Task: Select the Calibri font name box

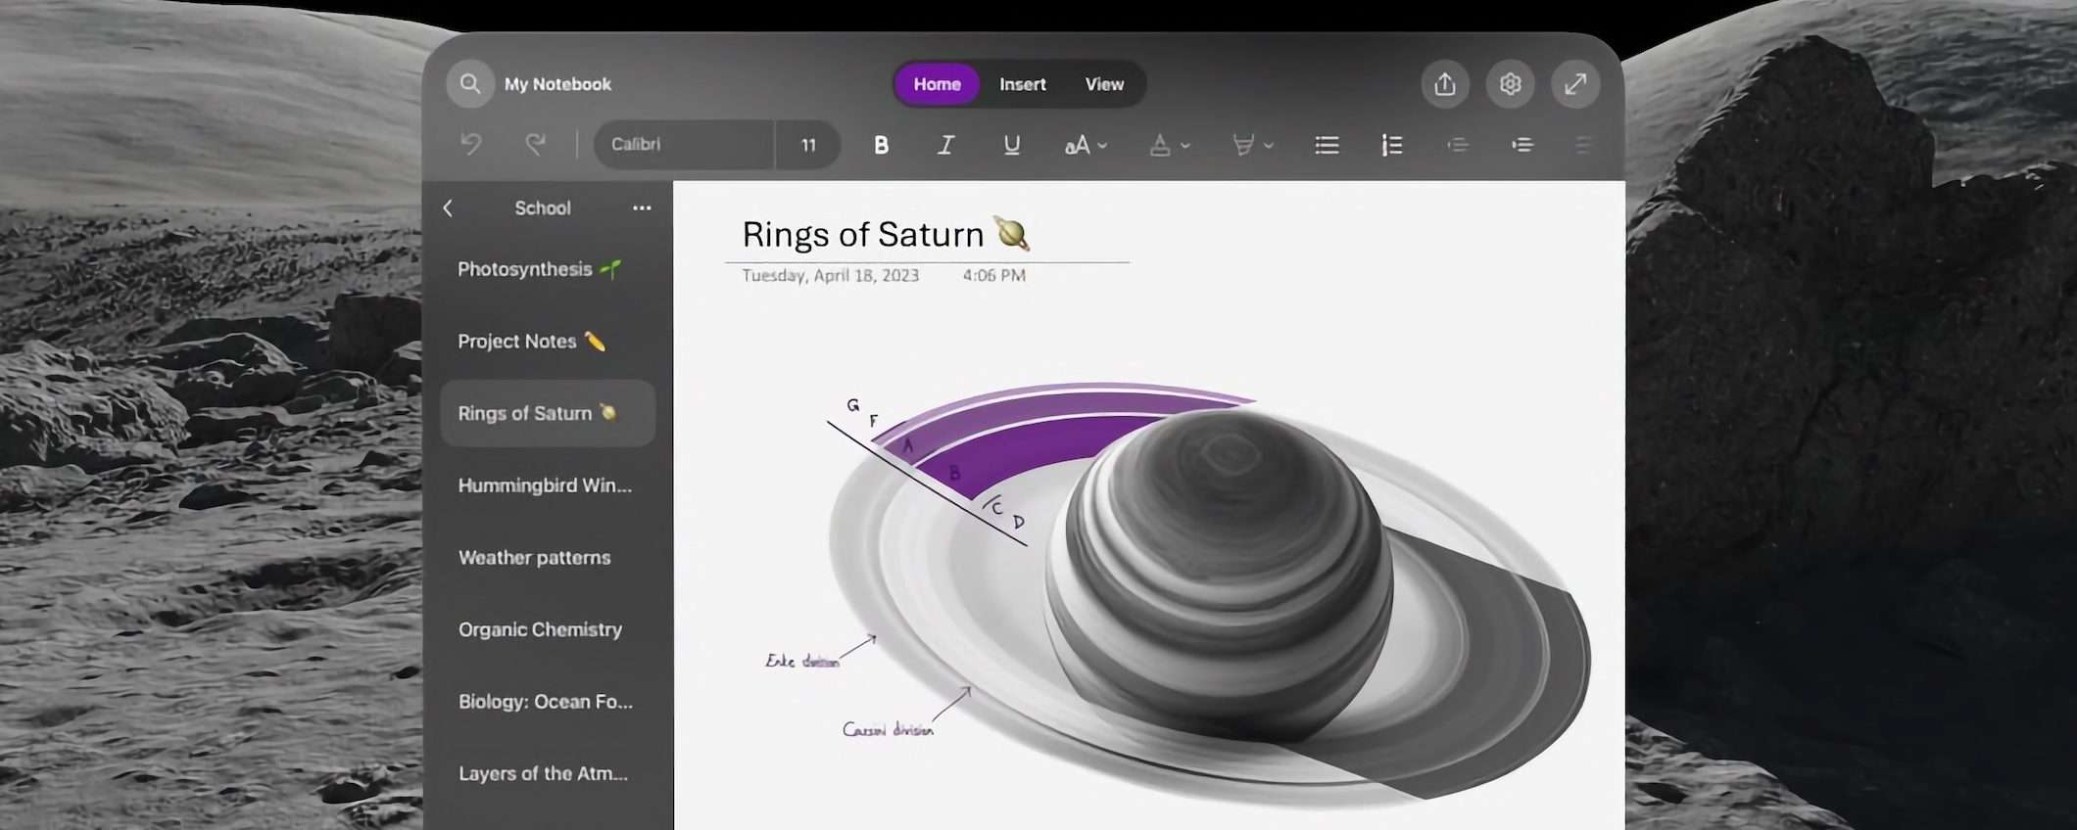Action: [684, 145]
